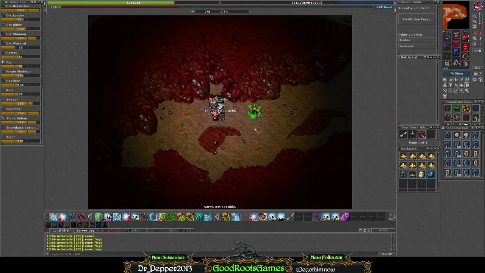
Task: Open the Store button
Action: click(x=456, y=73)
